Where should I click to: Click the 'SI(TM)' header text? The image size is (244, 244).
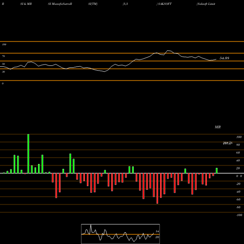point(93,4)
